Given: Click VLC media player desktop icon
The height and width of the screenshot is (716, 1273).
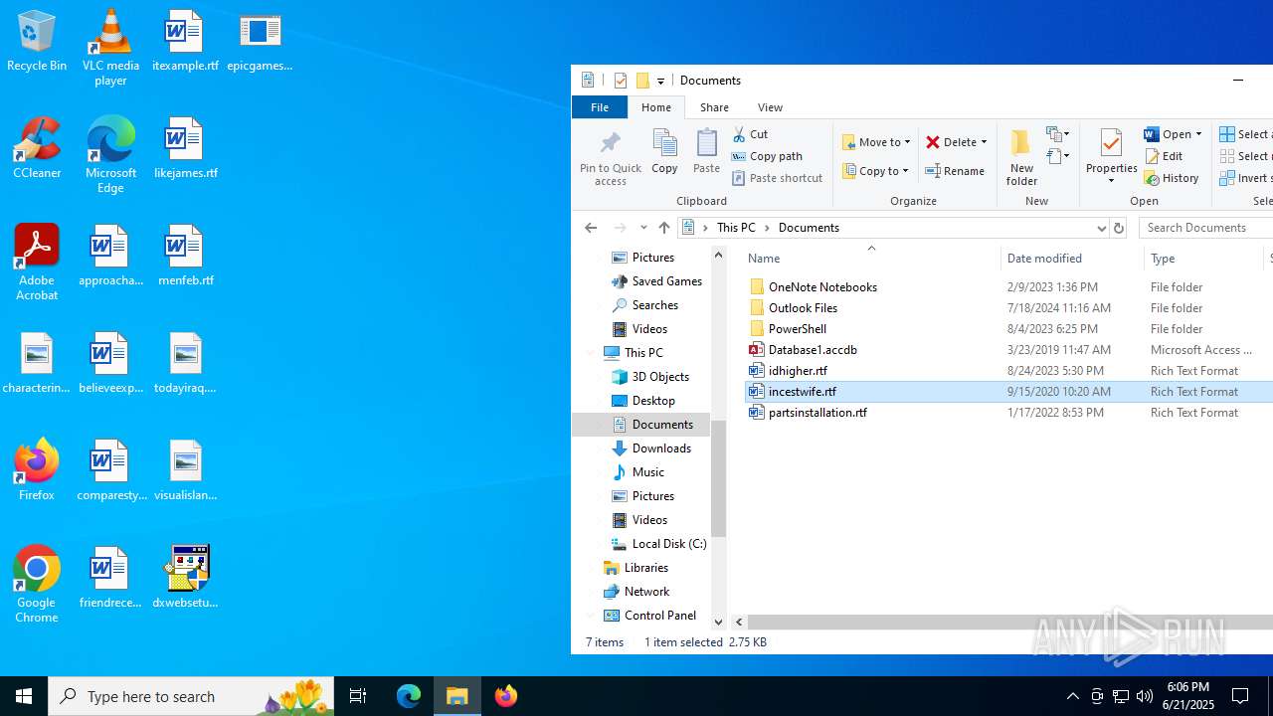Looking at the screenshot, I should pyautogui.click(x=110, y=48).
